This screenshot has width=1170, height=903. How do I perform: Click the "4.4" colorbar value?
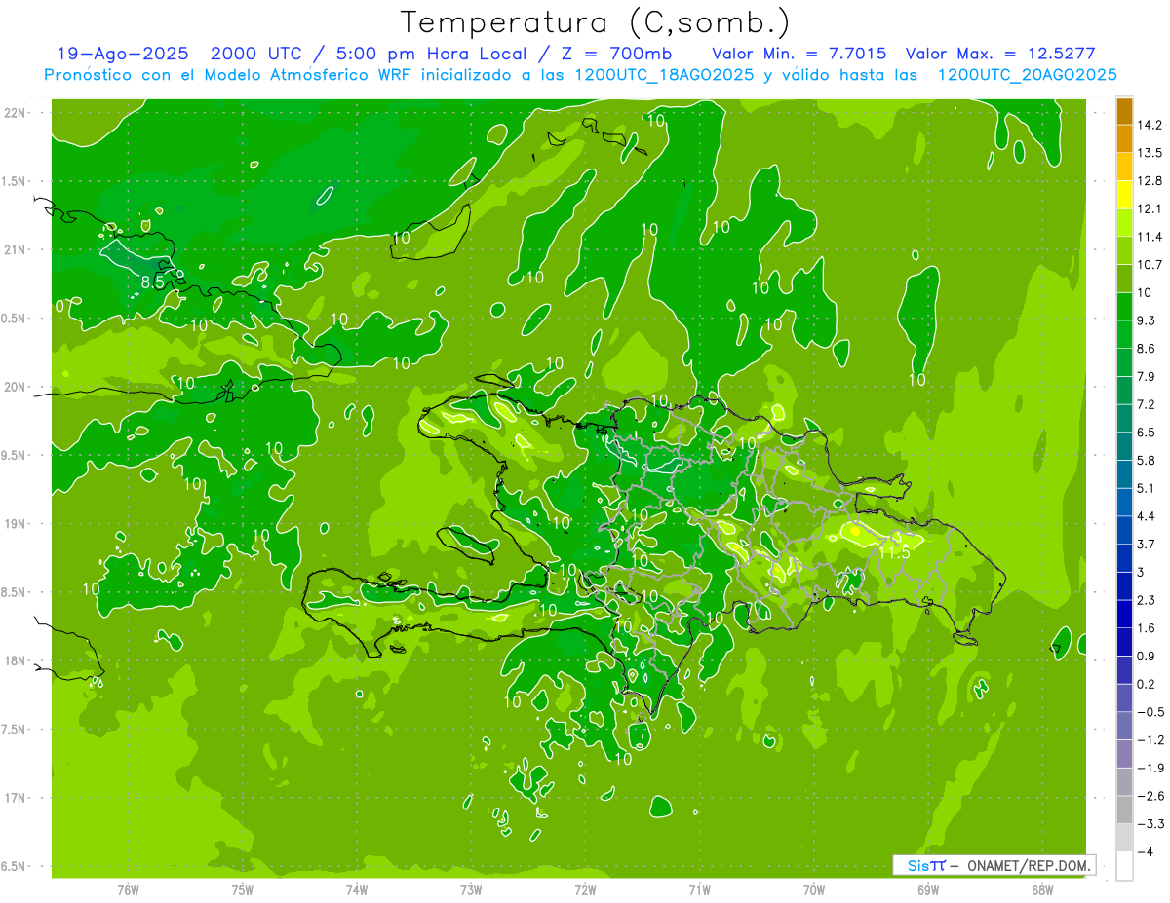click(1146, 515)
